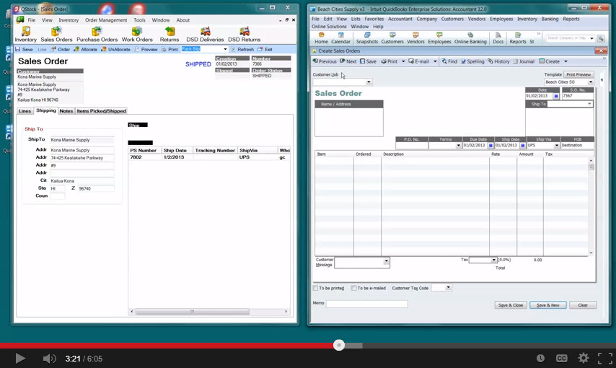
Task: Click the Memo input field
Action: click(x=367, y=304)
